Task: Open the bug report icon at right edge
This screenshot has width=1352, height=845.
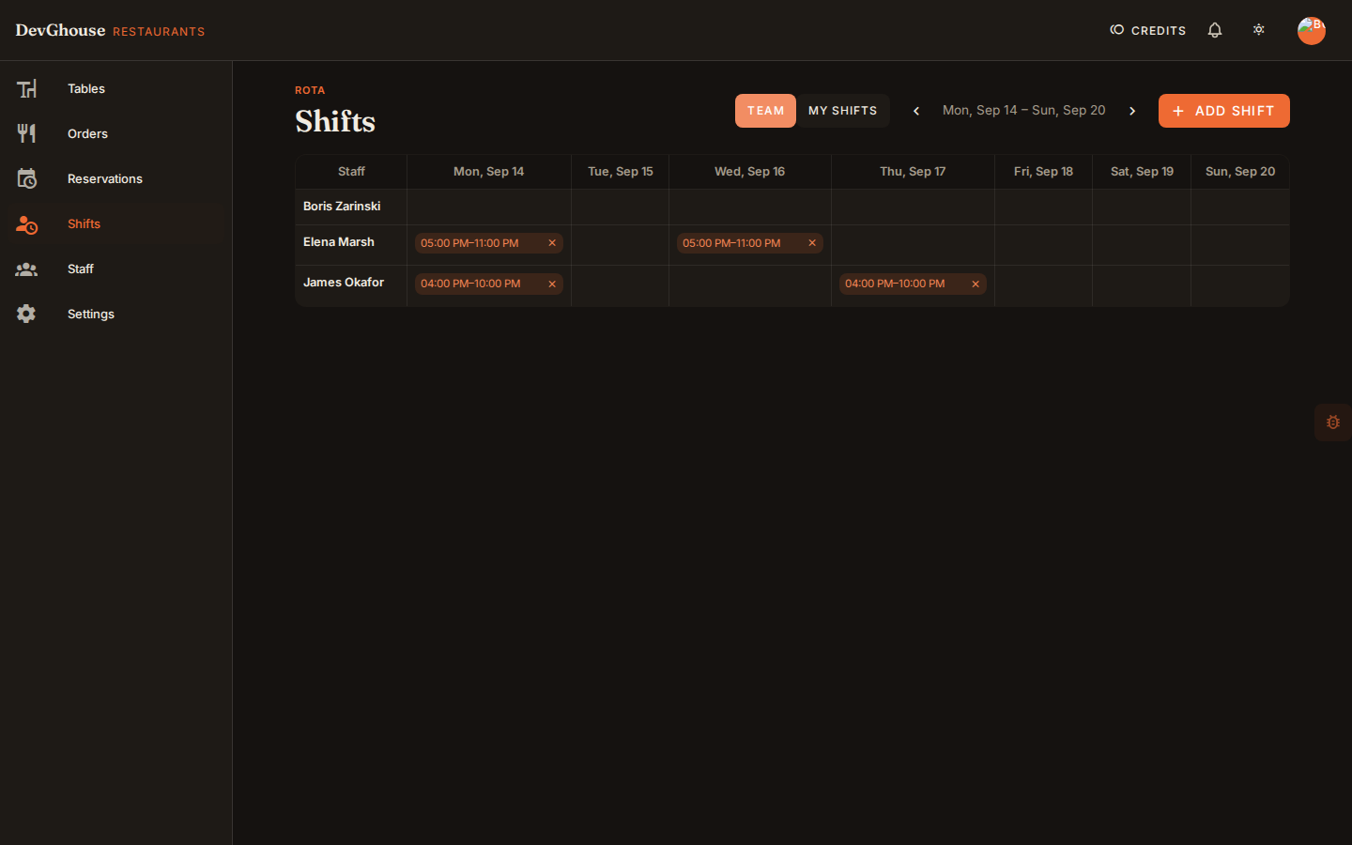Action: [x=1333, y=422]
